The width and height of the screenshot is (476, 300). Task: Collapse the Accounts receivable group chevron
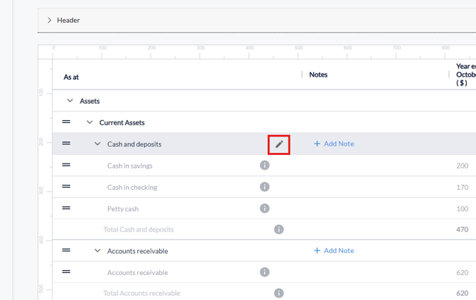[97, 251]
